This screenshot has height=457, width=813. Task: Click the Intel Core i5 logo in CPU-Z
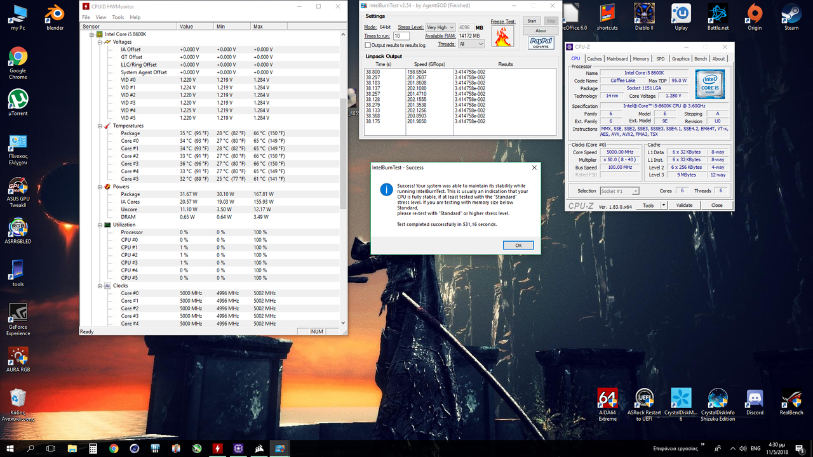(x=710, y=85)
